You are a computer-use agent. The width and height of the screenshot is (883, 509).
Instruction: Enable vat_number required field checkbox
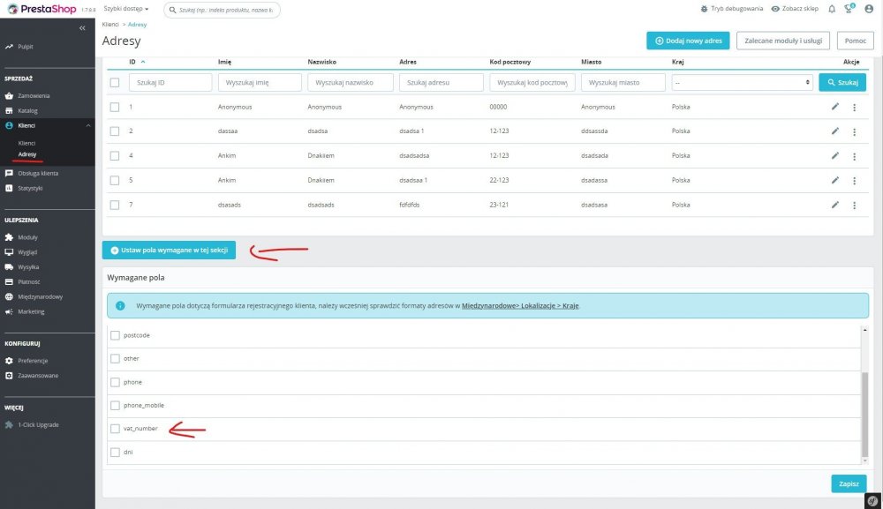click(x=116, y=429)
